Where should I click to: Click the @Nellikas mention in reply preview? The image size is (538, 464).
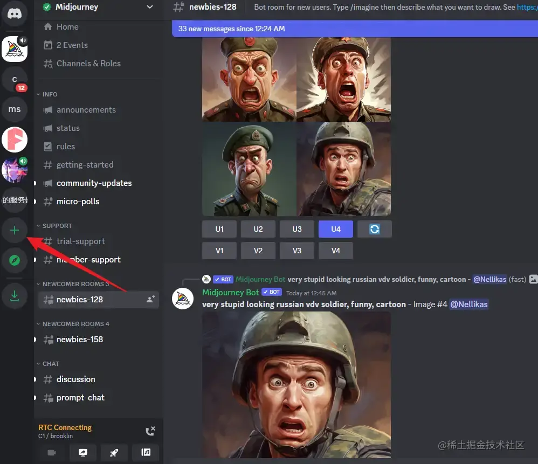point(489,279)
